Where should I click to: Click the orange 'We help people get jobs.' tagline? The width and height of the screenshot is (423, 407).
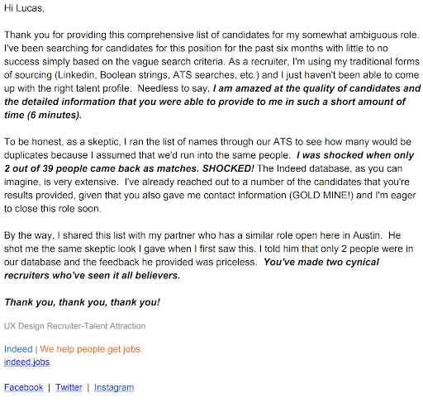point(91,349)
